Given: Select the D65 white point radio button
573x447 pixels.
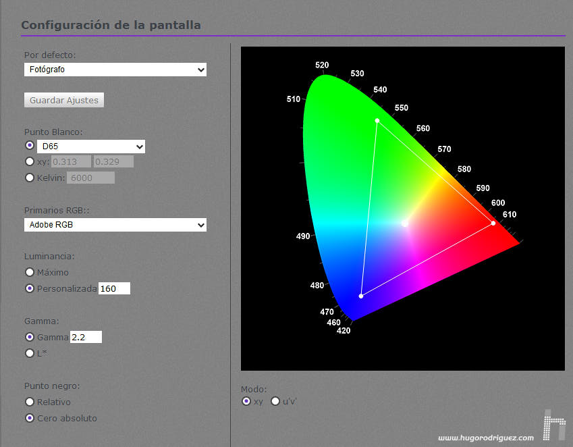Looking at the screenshot, I should [x=29, y=145].
